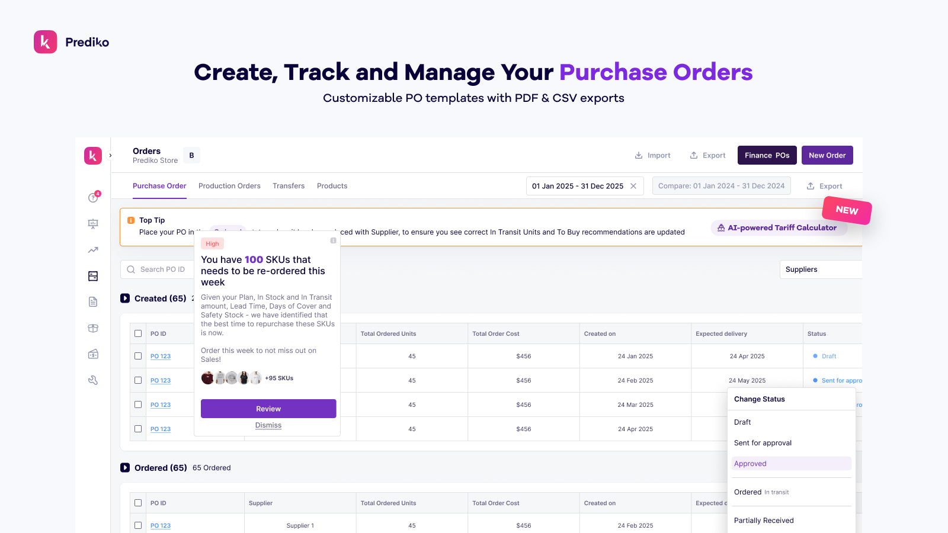Image resolution: width=948 pixels, height=533 pixels.
Task: Open the presentation board icon in sidebar
Action: pos(93,224)
